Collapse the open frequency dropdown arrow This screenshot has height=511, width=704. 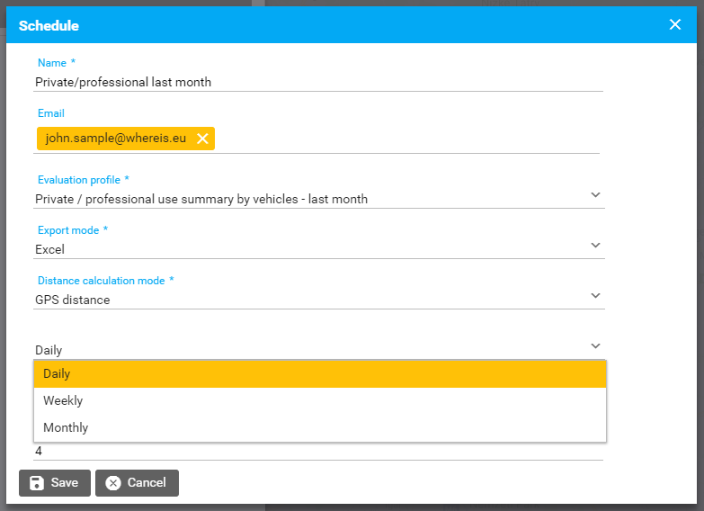coord(595,345)
